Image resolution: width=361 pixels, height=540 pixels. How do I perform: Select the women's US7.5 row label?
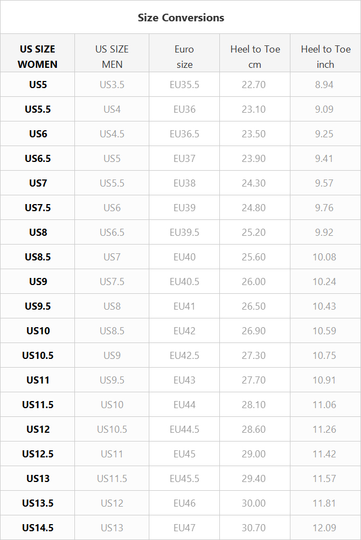coord(38,208)
